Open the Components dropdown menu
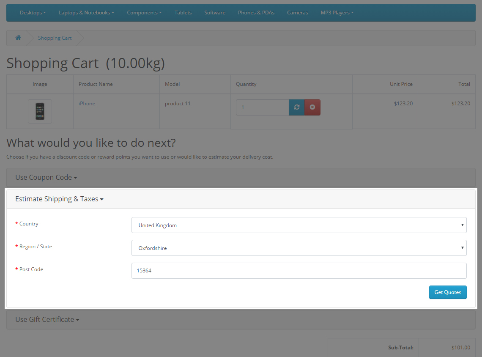 [x=144, y=13]
